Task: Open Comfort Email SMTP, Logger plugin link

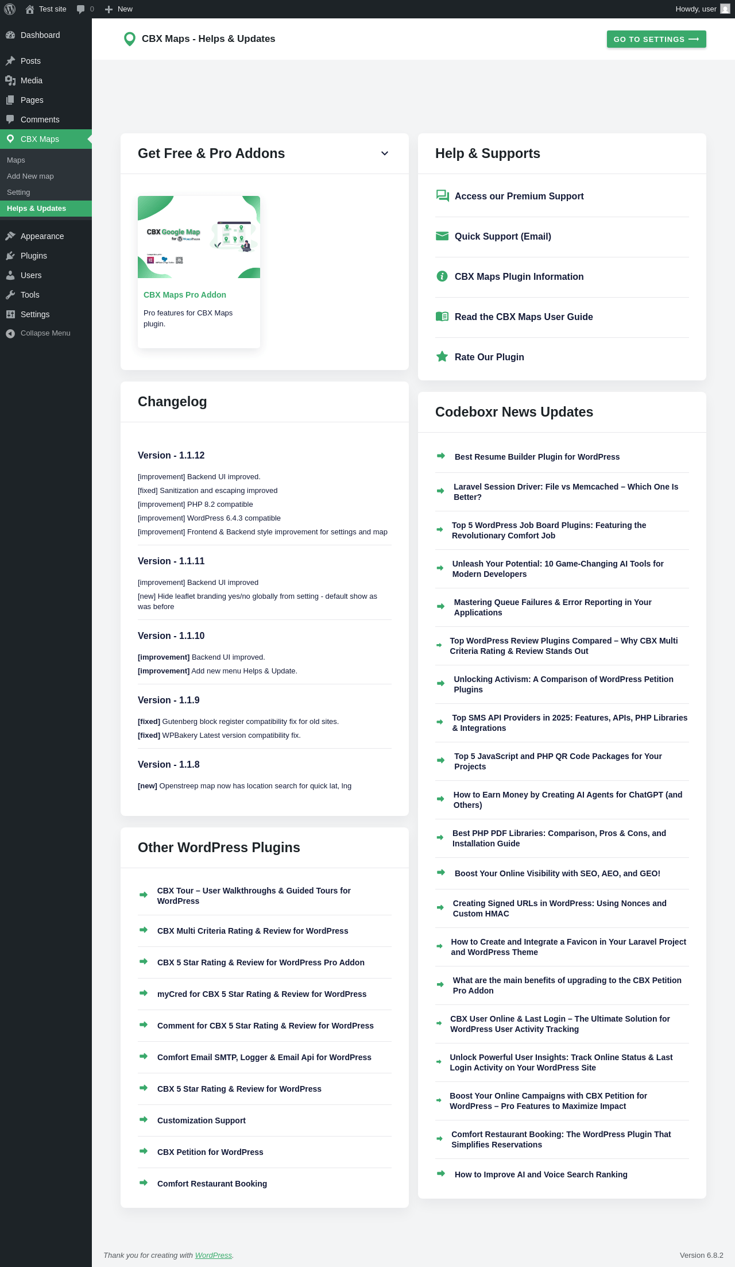Action: click(x=264, y=1057)
